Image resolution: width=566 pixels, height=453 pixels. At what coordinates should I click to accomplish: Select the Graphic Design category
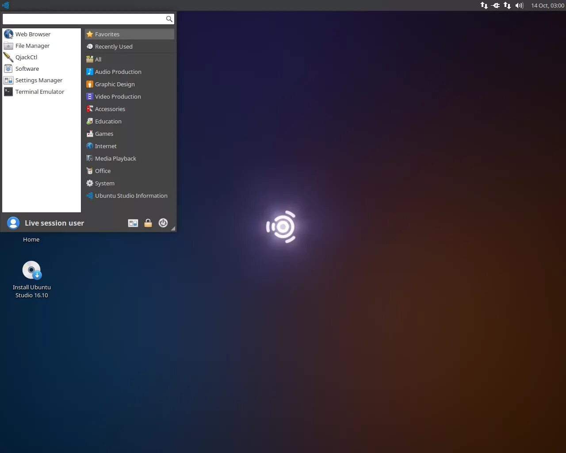(x=115, y=84)
